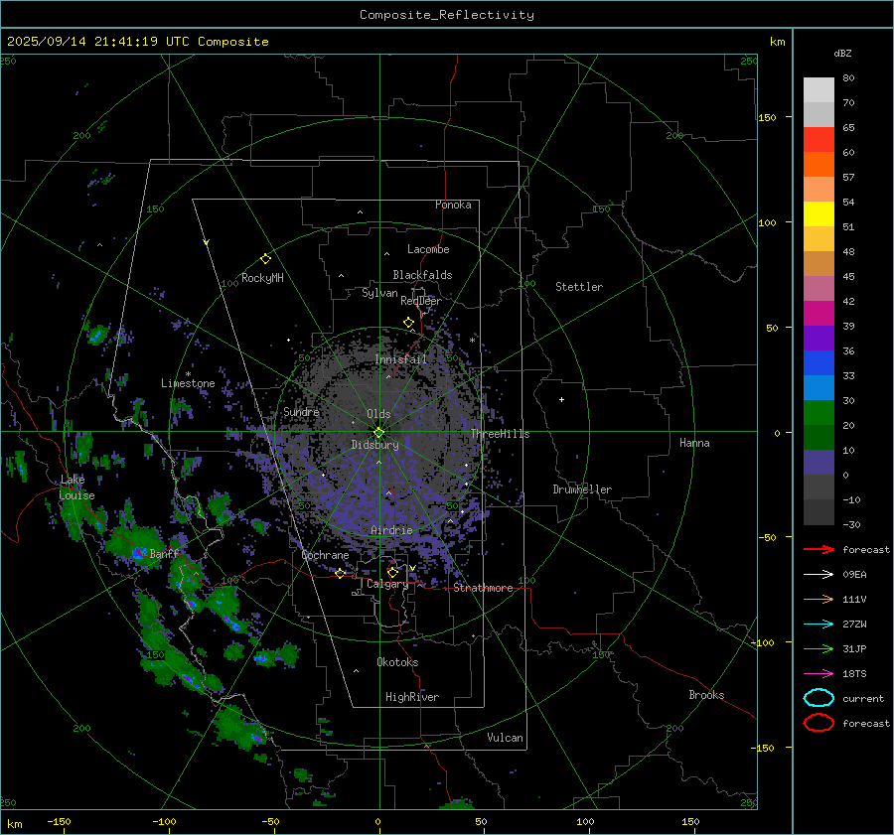Click the 'Strathmore' map label
Image resolution: width=894 pixels, height=835 pixels.
[483, 588]
